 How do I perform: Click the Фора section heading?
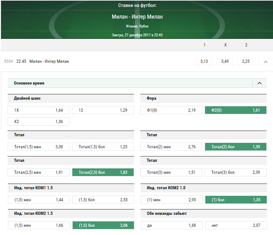pyautogui.click(x=151, y=98)
